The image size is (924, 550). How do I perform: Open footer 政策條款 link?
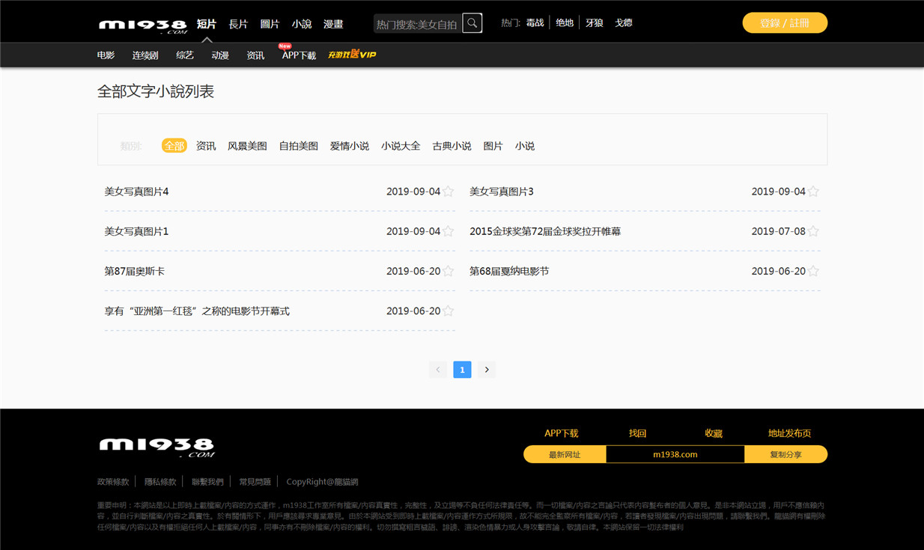point(113,482)
